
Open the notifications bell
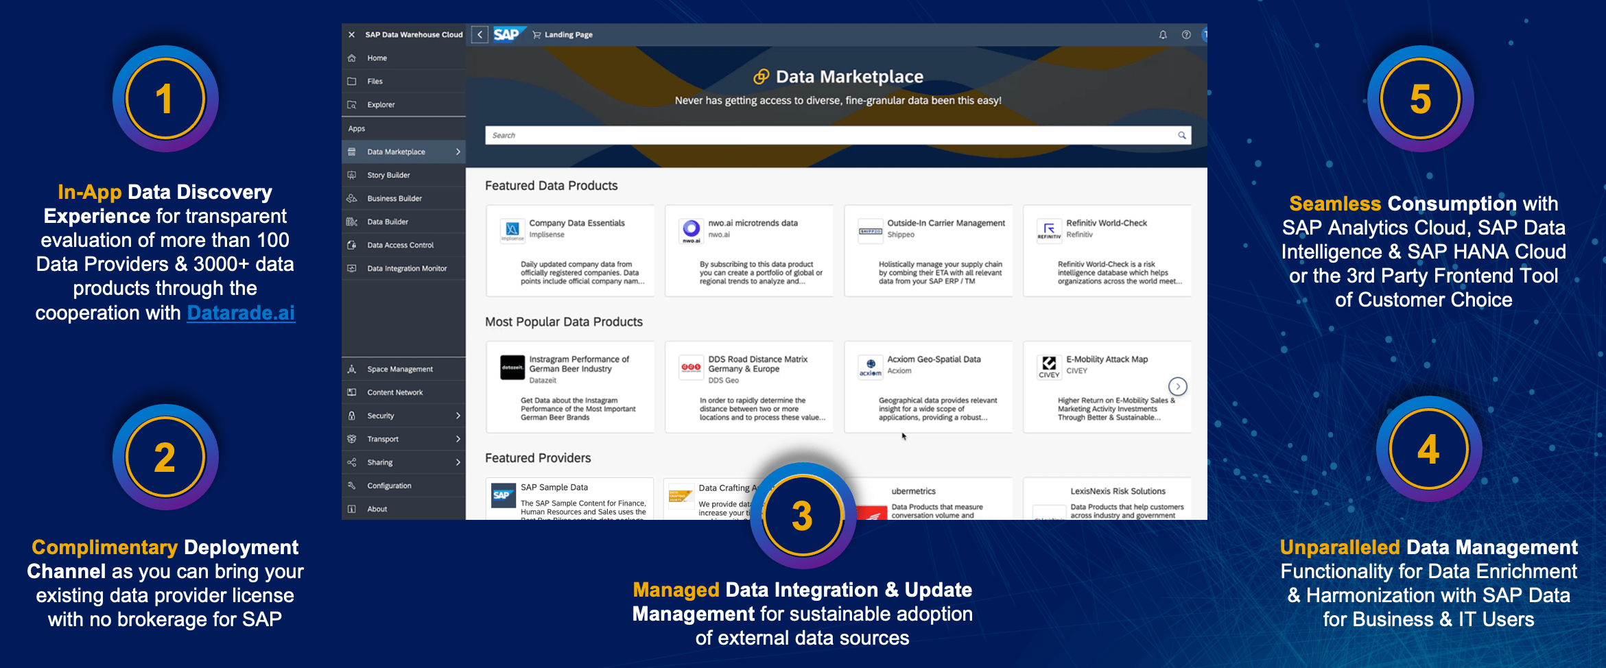(1163, 35)
